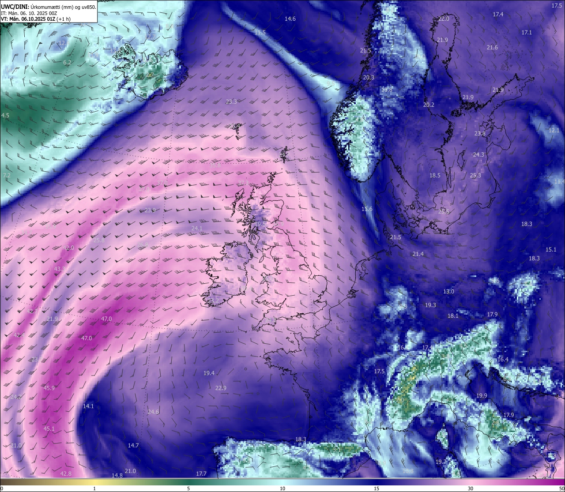This screenshot has width=565, height=492.
Task: Click the 42.8 value at the bottom left
Action: (x=66, y=474)
